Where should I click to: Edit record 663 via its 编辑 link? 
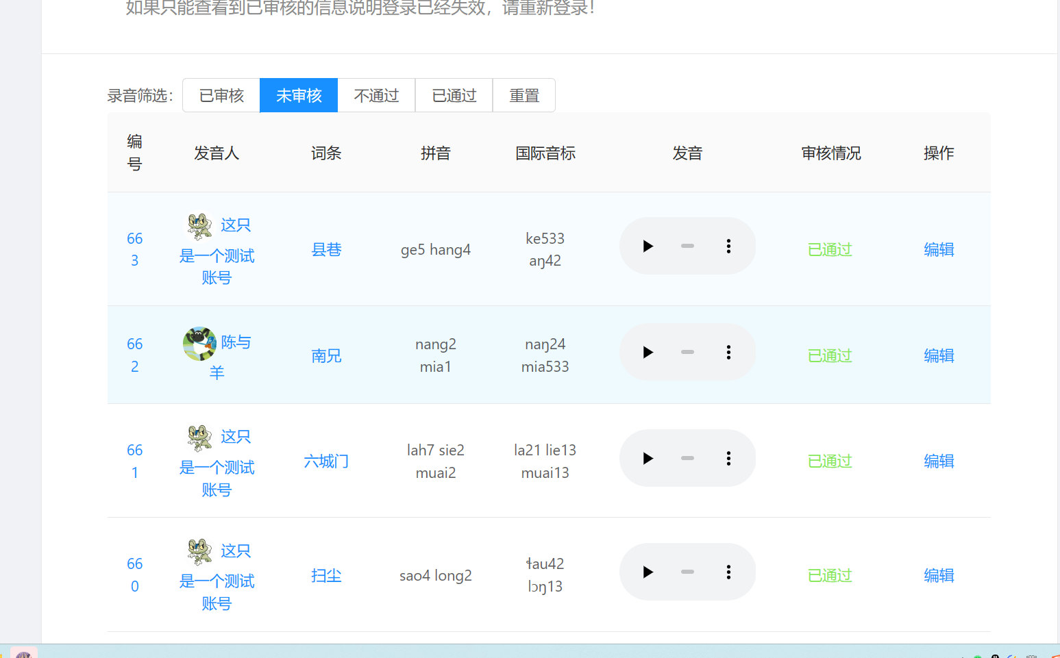click(939, 249)
